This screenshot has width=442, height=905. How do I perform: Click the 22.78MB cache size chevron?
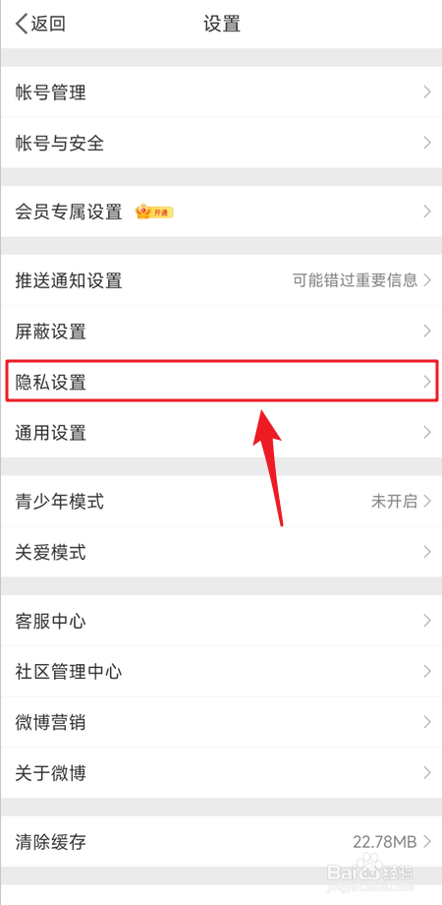click(x=427, y=841)
